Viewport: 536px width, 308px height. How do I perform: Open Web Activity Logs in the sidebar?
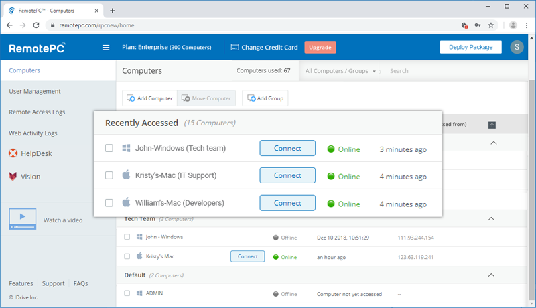point(33,133)
